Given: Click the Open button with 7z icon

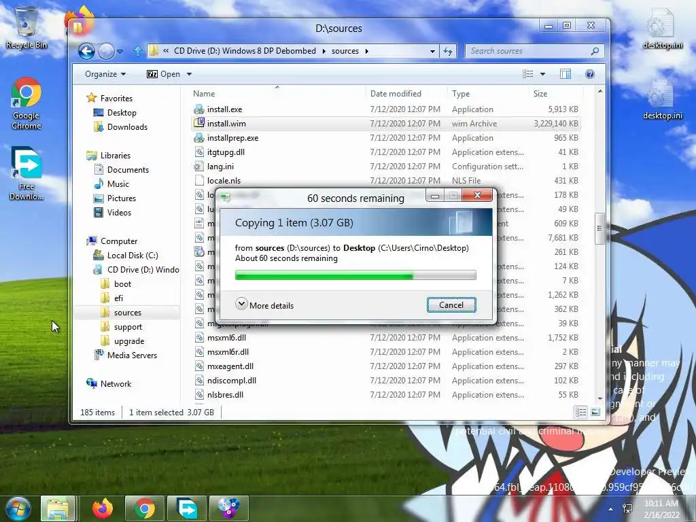Looking at the screenshot, I should pos(163,74).
